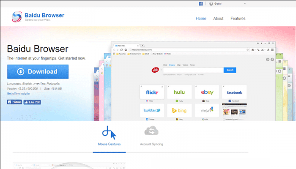Click the blue Search button

(x=230, y=70)
